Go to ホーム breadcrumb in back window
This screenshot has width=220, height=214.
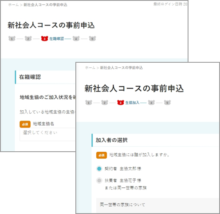[x=14, y=5]
